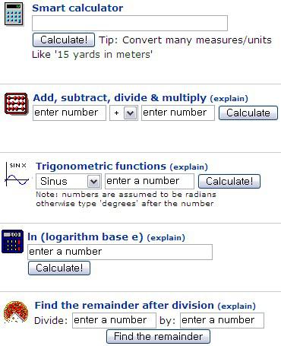Focus the Divide number field
This screenshot has height=346, width=281.
point(114,321)
